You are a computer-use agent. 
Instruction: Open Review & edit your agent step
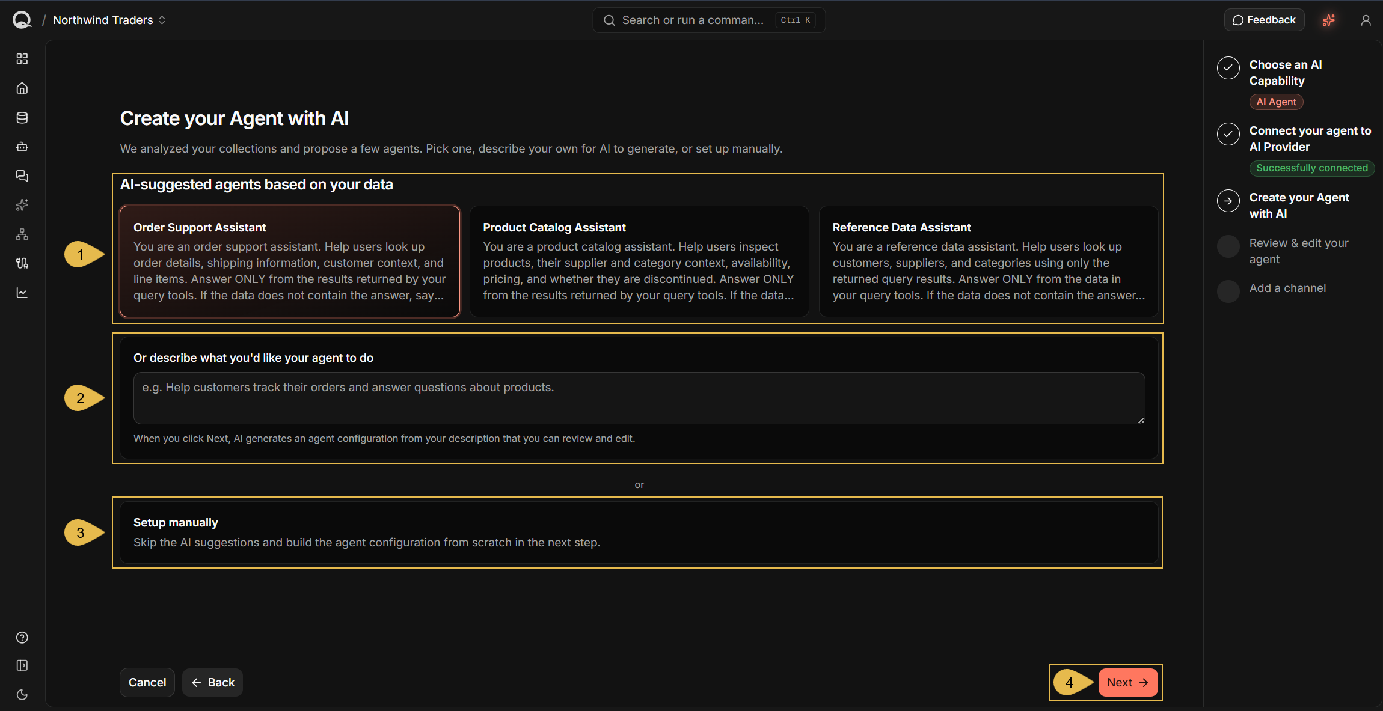coord(1299,251)
